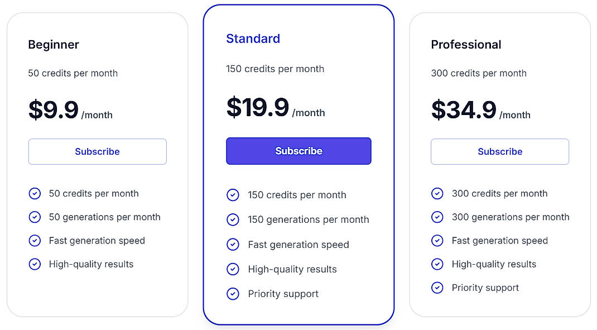Click the checkmark beside Professional's priority support
Image resolution: width=597 pixels, height=330 pixels.
coord(437,288)
